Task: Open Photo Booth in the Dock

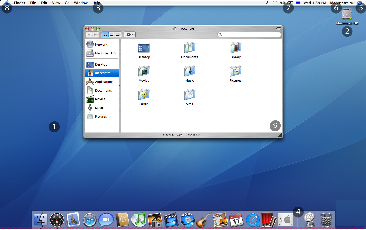Action: (x=269, y=220)
